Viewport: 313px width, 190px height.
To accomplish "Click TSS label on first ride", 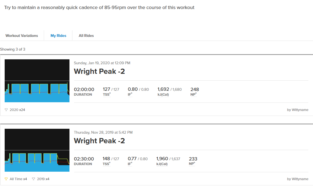I will pyautogui.click(x=107, y=95).
